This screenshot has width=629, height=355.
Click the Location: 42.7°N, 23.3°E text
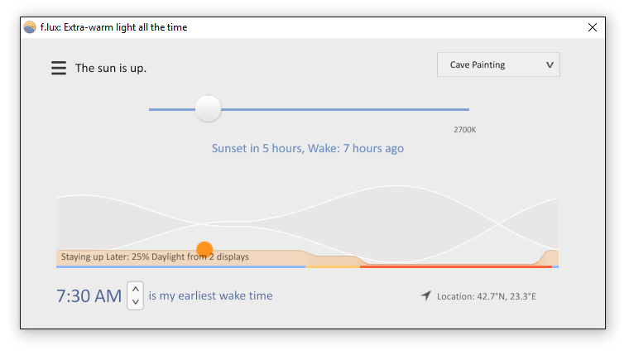(x=486, y=296)
